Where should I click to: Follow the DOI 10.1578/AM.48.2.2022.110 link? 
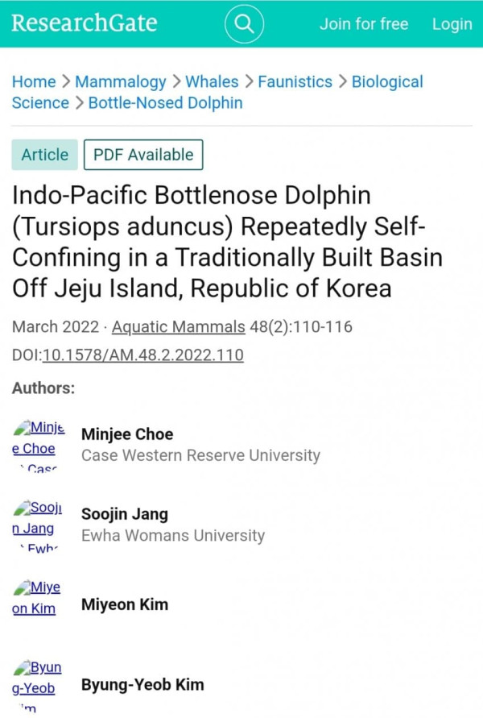[142, 355]
